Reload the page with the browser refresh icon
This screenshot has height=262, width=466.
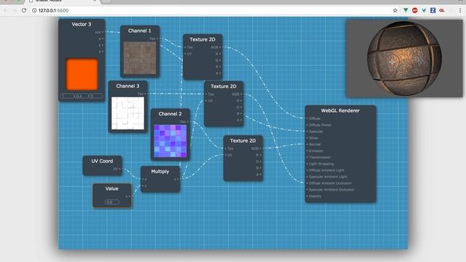pos(24,10)
